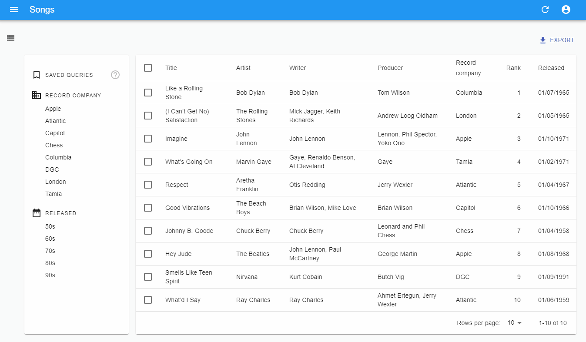586x342 pixels.
Task: Click the column selection icon
Action: click(x=10, y=38)
